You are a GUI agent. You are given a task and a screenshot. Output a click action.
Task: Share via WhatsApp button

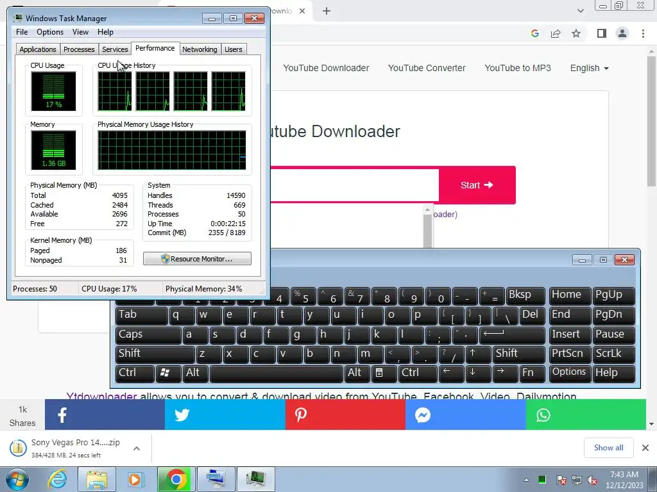586,414
